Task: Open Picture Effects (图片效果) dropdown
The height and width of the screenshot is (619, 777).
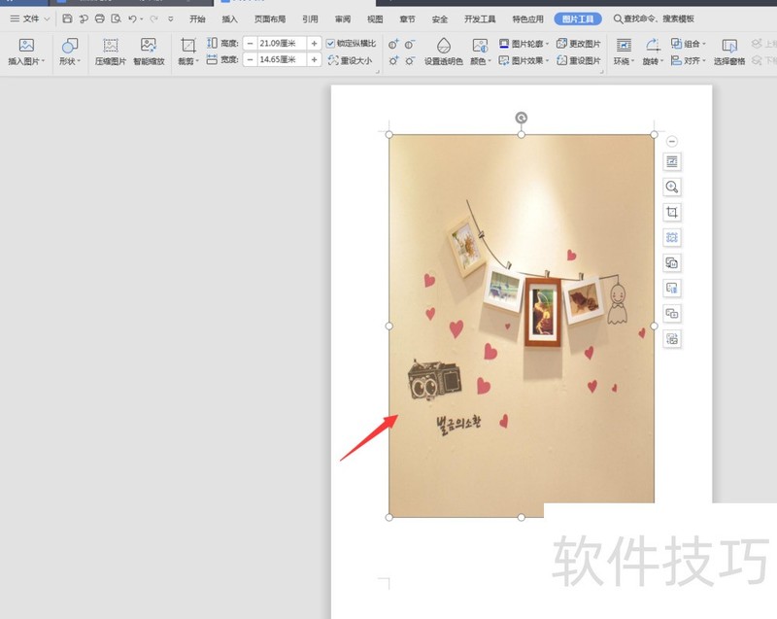Action: 524,60
